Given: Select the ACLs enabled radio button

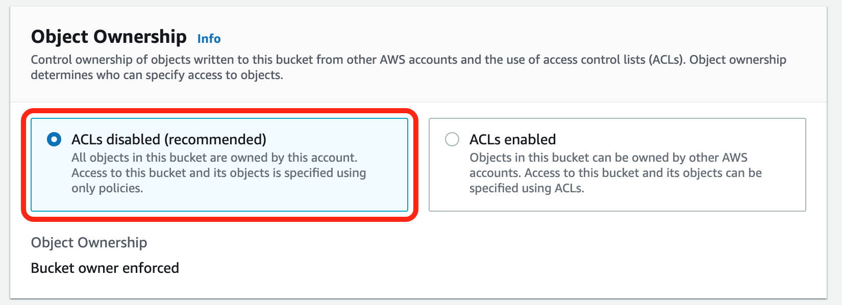Looking at the screenshot, I should pos(452,139).
